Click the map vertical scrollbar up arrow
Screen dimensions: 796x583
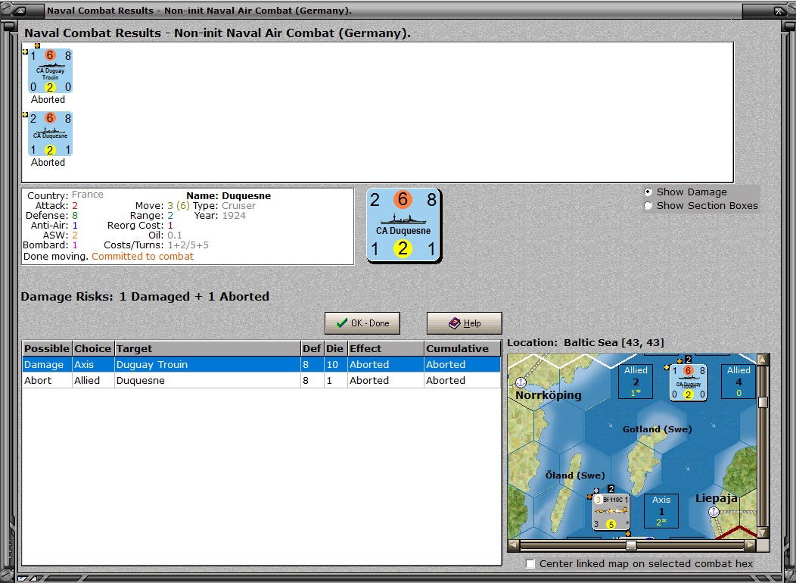click(763, 360)
